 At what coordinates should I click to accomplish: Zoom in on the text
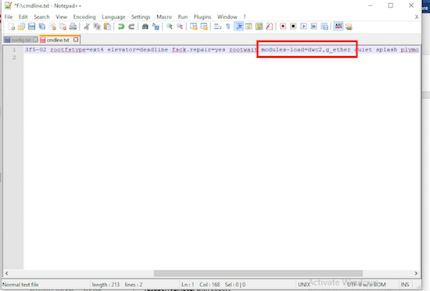(x=170, y=27)
